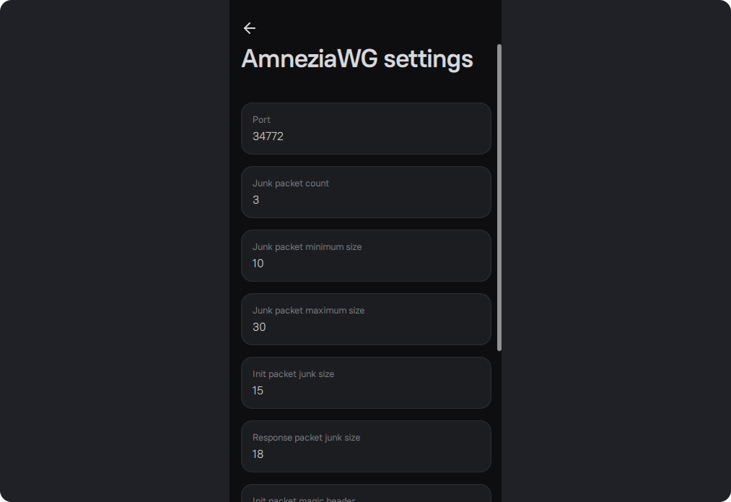Click the "Response packet junk size" label text
The width and height of the screenshot is (731, 502).
click(306, 438)
